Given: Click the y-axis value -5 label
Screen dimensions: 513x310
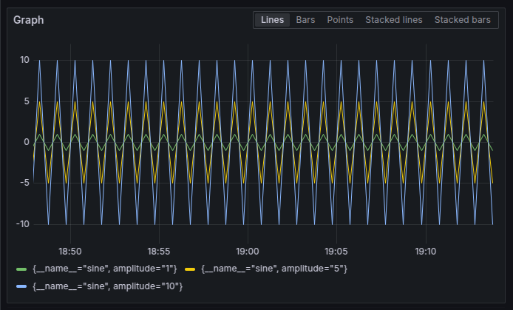Looking at the screenshot, I should coord(24,183).
